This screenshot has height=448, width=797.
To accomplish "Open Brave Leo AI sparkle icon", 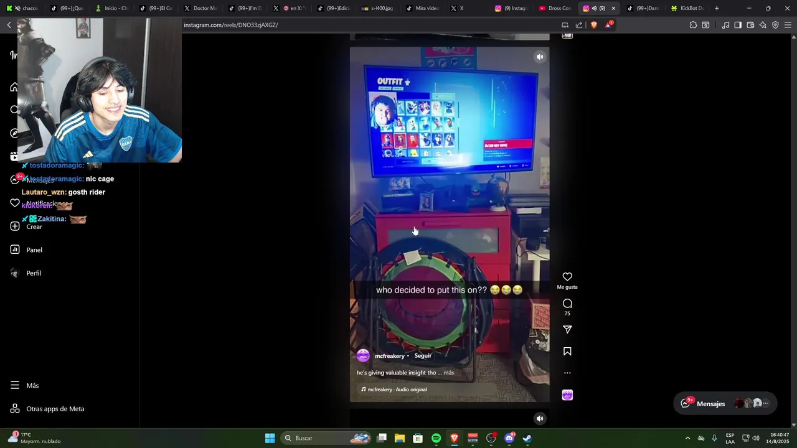I will [763, 25].
